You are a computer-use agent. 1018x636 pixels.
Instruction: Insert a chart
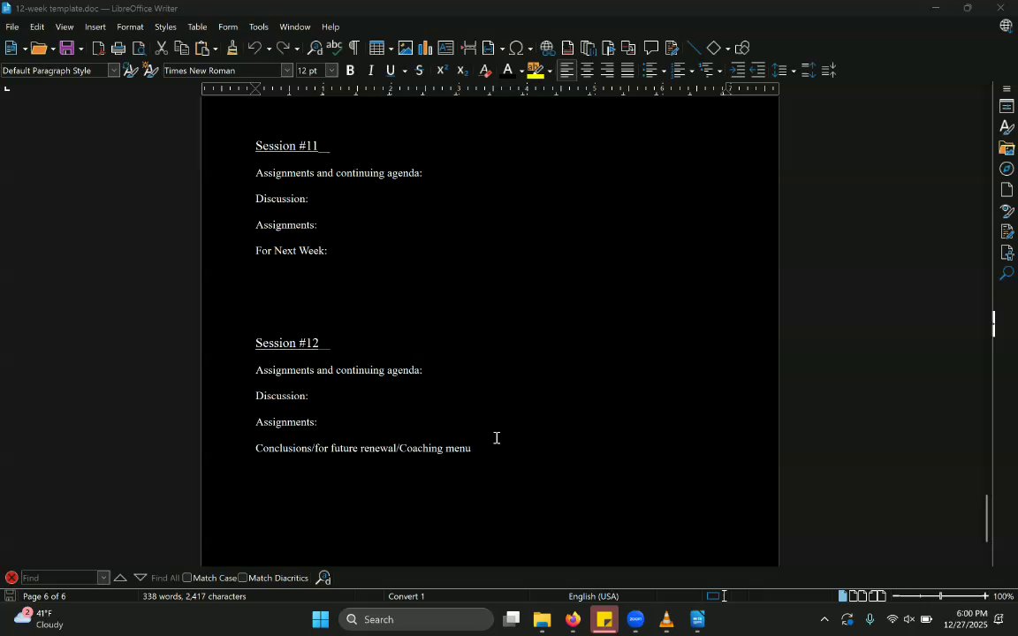click(x=425, y=48)
